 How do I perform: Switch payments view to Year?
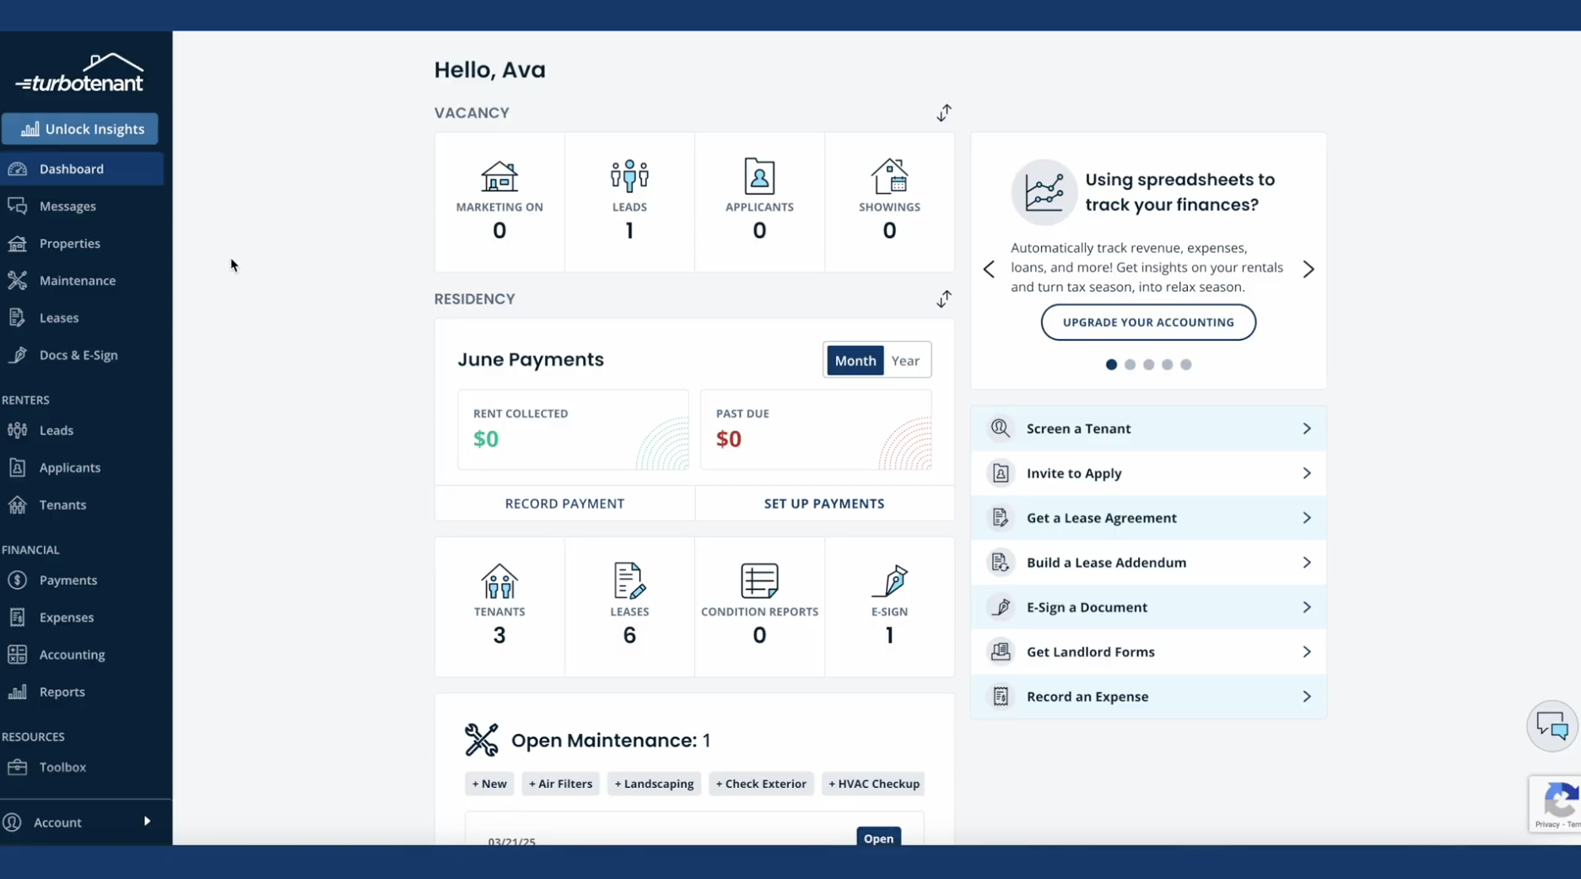[905, 359]
